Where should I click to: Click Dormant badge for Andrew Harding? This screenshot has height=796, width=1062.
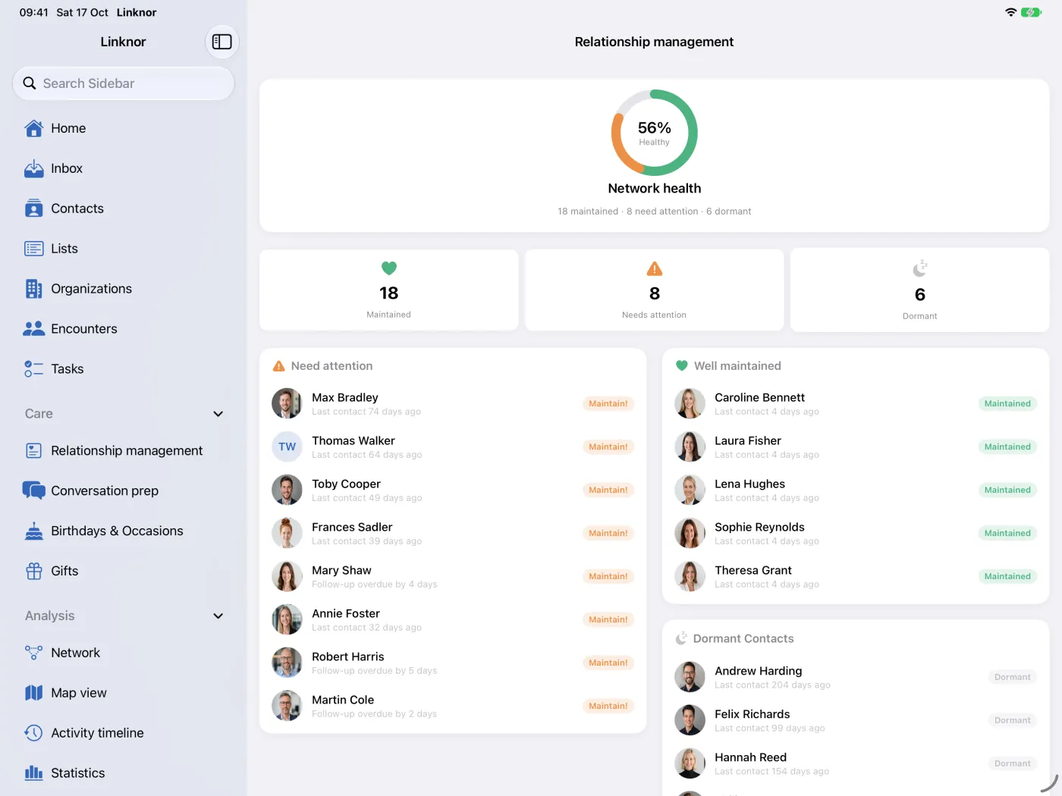pyautogui.click(x=1013, y=677)
